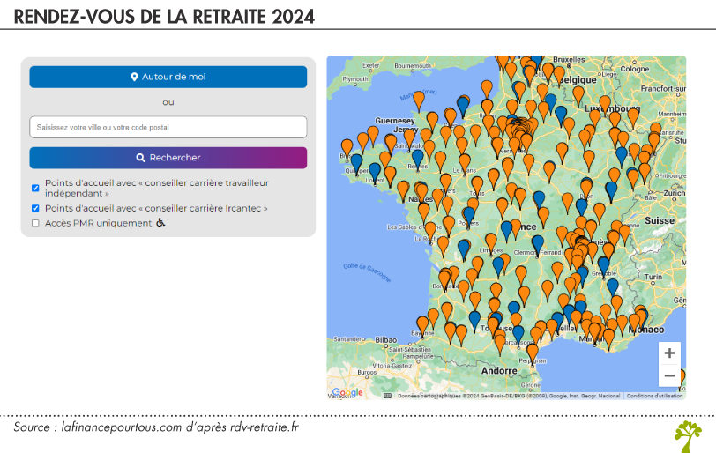This screenshot has width=716, height=453.
Task: Click the Bilbao label on map
Action: 386,340
